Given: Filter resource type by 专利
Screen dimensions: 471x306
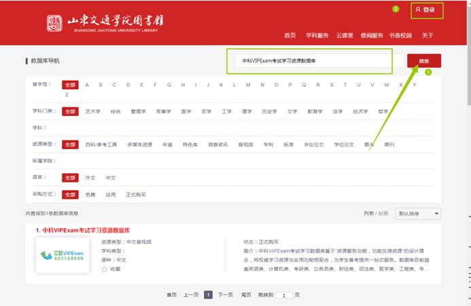Looking at the screenshot, I should pyautogui.click(x=268, y=145).
